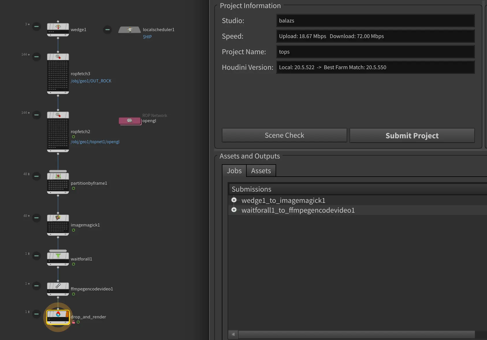
Task: Click the ropfetch3 node icon
Action: (x=58, y=57)
